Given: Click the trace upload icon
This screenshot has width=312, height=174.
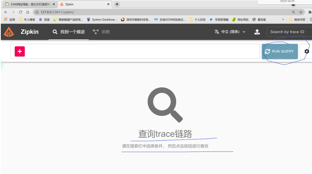Looking at the screenshot, I should click(x=257, y=32).
